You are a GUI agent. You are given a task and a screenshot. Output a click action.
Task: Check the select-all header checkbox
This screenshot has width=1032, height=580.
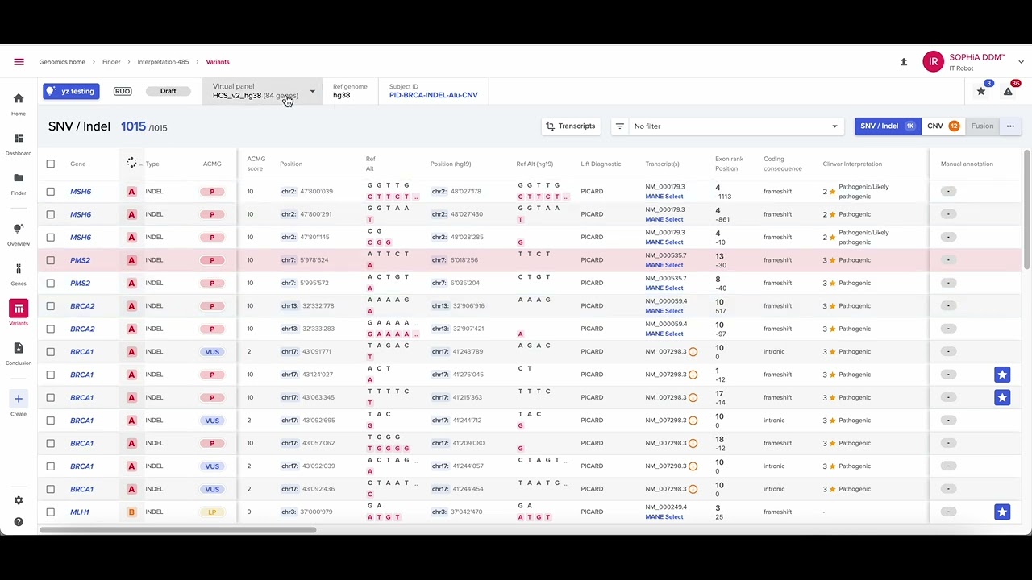click(51, 164)
